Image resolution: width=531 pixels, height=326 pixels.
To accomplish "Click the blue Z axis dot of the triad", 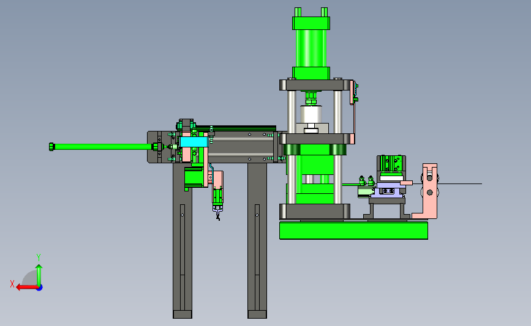I will [x=40, y=288].
